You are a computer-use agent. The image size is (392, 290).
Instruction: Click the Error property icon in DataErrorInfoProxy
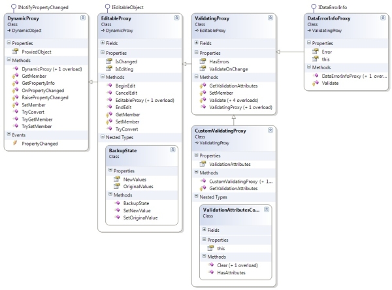point(316,52)
